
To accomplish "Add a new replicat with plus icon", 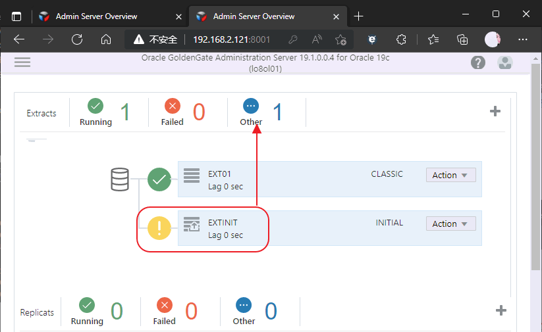I will point(501,310).
